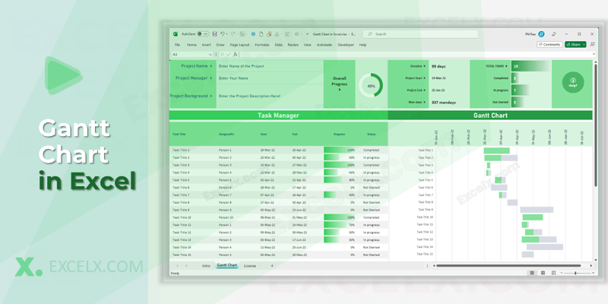Click the Save icon in the title bar
This screenshot has width=608, height=304.
tap(216, 34)
